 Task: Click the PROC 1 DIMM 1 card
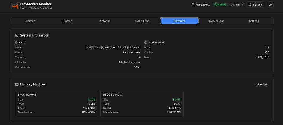click(x=57, y=103)
